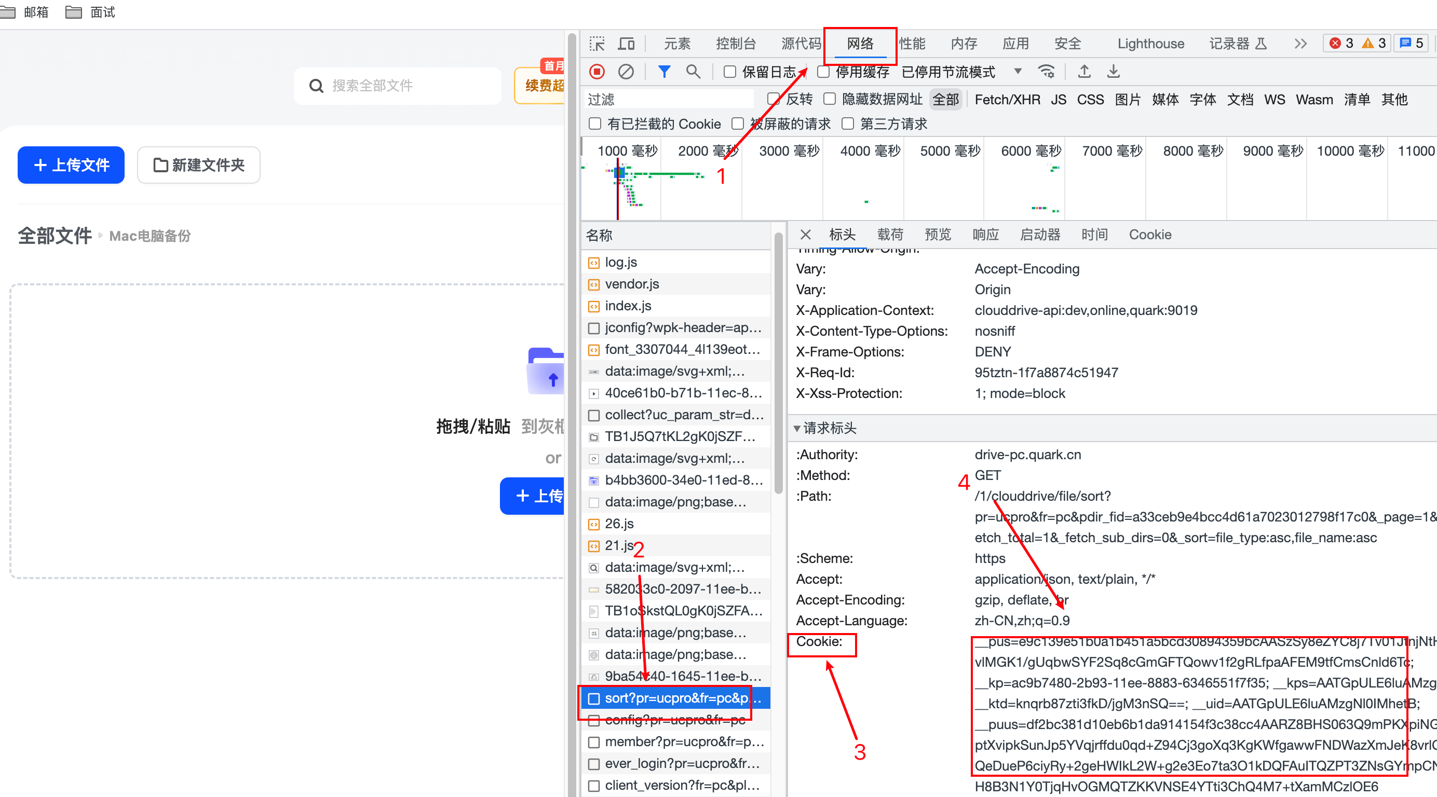Click the export HAR download icon

tap(1114, 72)
